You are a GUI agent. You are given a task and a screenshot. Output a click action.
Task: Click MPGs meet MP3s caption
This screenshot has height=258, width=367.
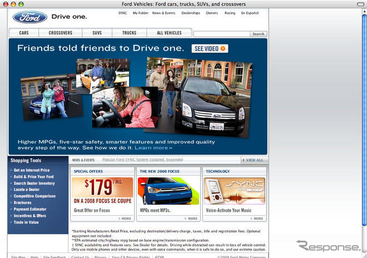(x=155, y=211)
